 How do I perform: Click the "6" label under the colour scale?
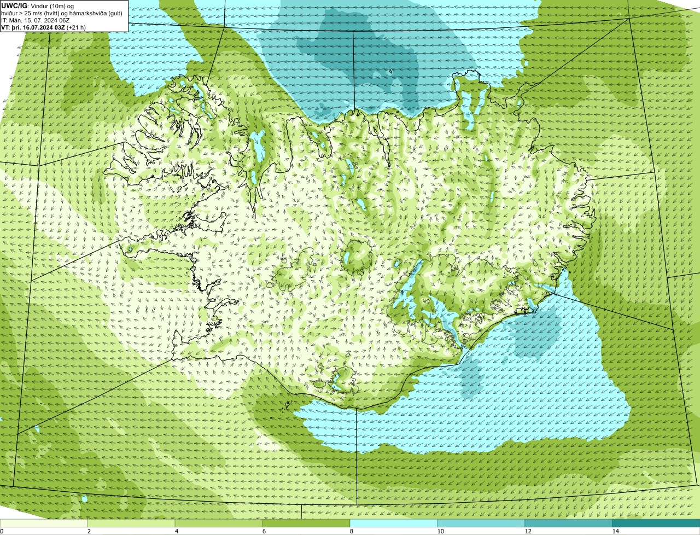pyautogui.click(x=264, y=531)
